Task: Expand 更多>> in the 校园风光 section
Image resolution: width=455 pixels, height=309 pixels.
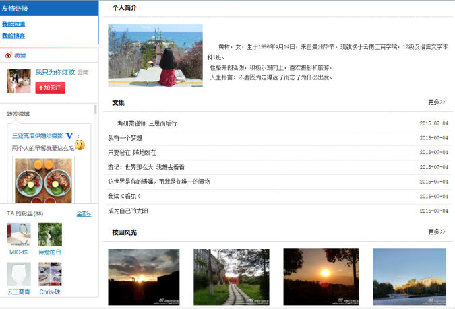Action: pyautogui.click(x=436, y=232)
